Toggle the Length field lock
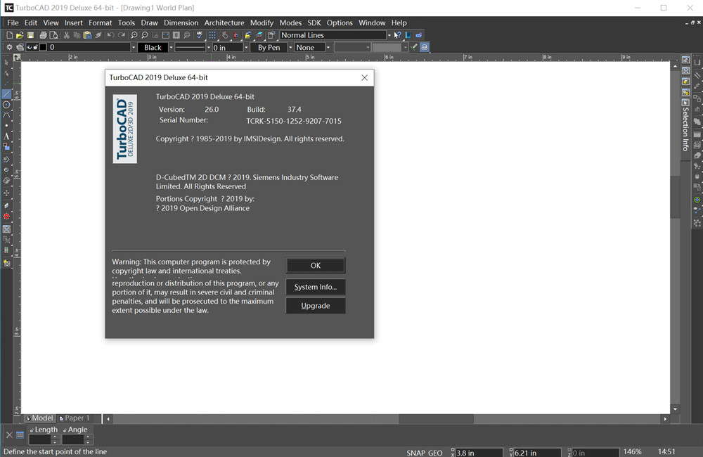703x457 pixels. [31, 430]
